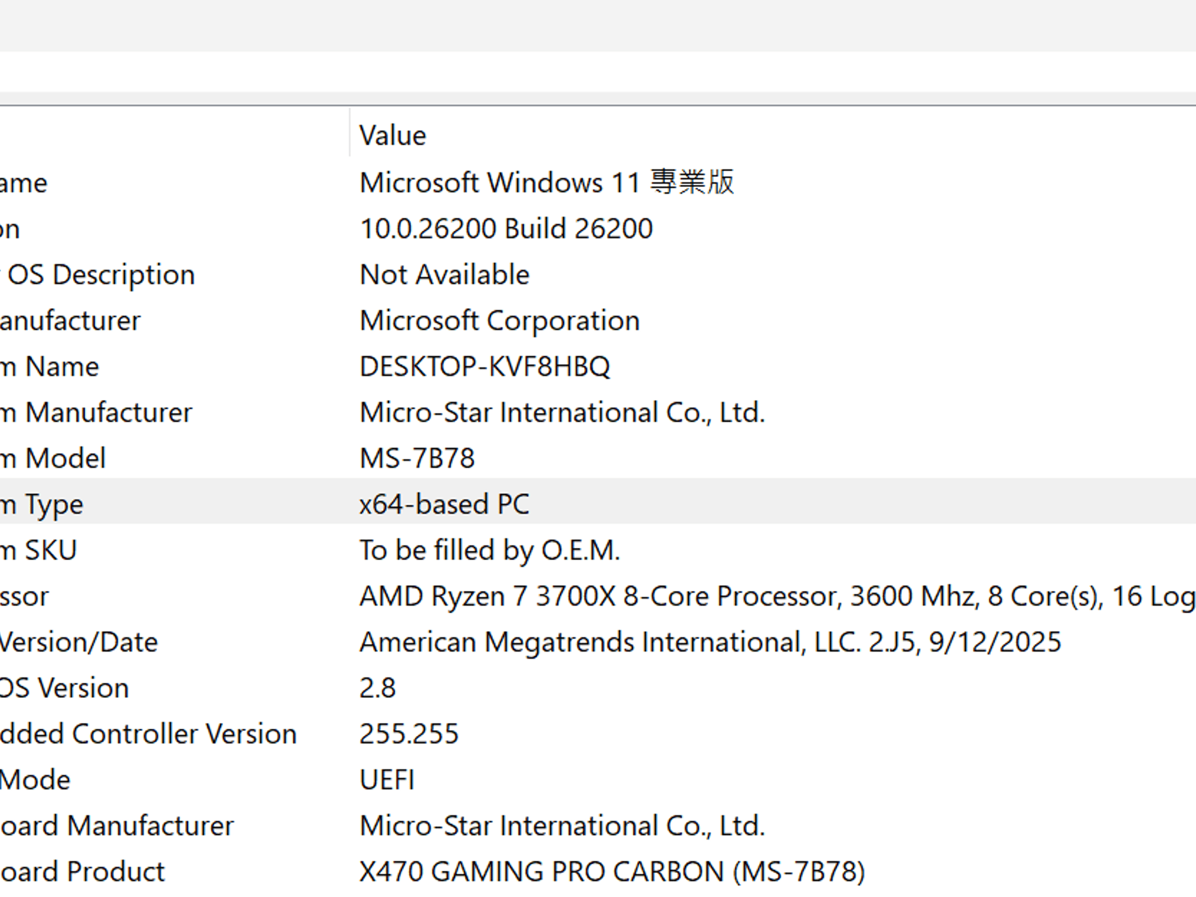Select Micro-Star value in the System Manufacturer row
Viewport: 1196px width, 897px height.
pos(562,412)
